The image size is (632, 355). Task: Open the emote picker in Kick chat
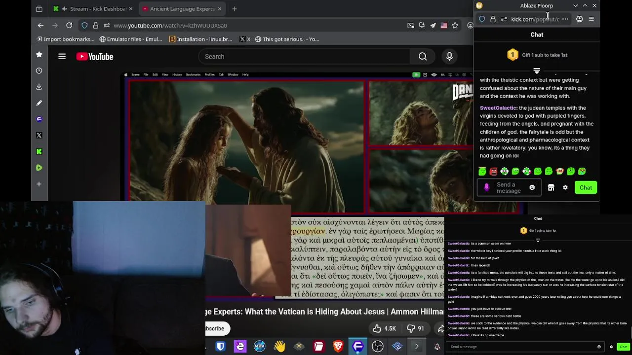[532, 187]
